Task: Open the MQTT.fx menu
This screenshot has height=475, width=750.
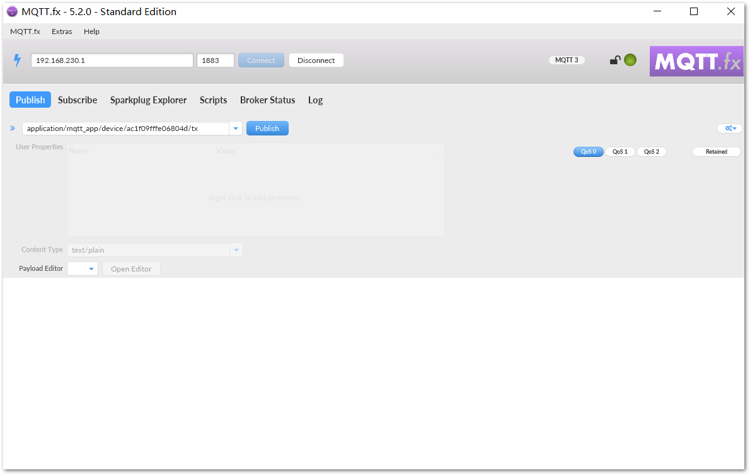Action: tap(25, 31)
